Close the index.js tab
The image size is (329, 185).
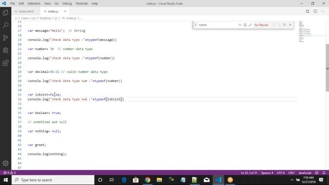(x=65, y=11)
